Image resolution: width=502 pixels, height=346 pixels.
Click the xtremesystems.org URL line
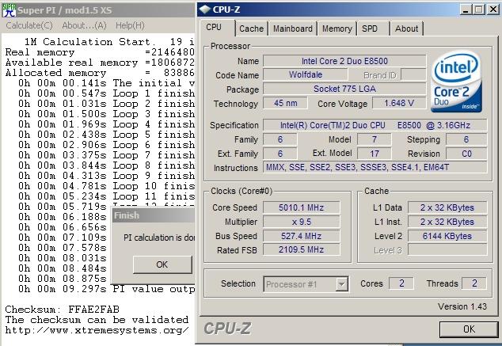[97, 330]
